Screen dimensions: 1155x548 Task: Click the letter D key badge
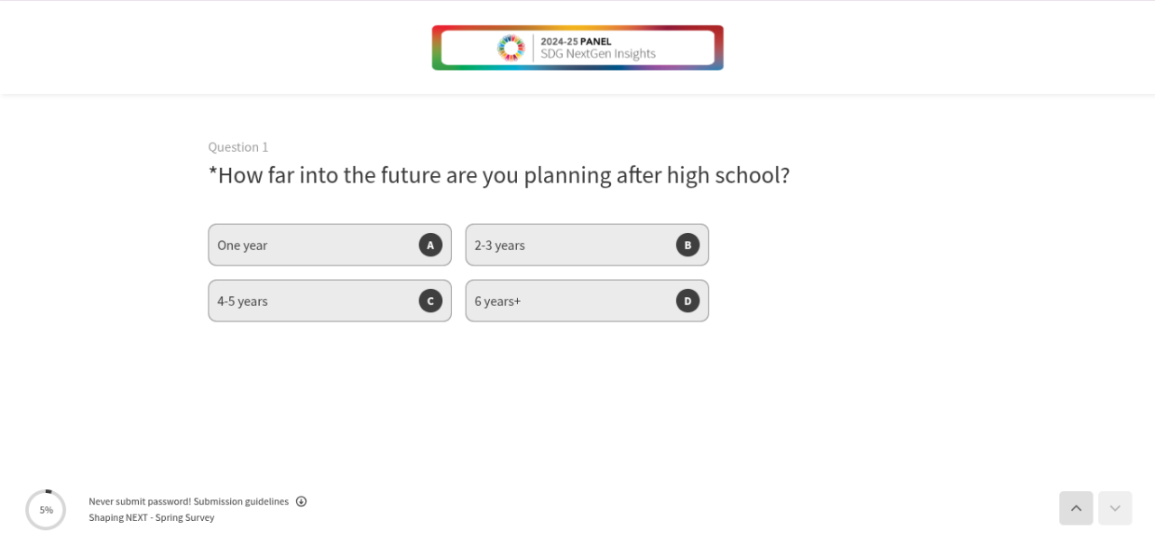point(688,301)
